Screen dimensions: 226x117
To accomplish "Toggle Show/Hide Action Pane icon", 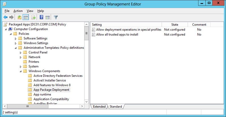I will tap(47, 17).
